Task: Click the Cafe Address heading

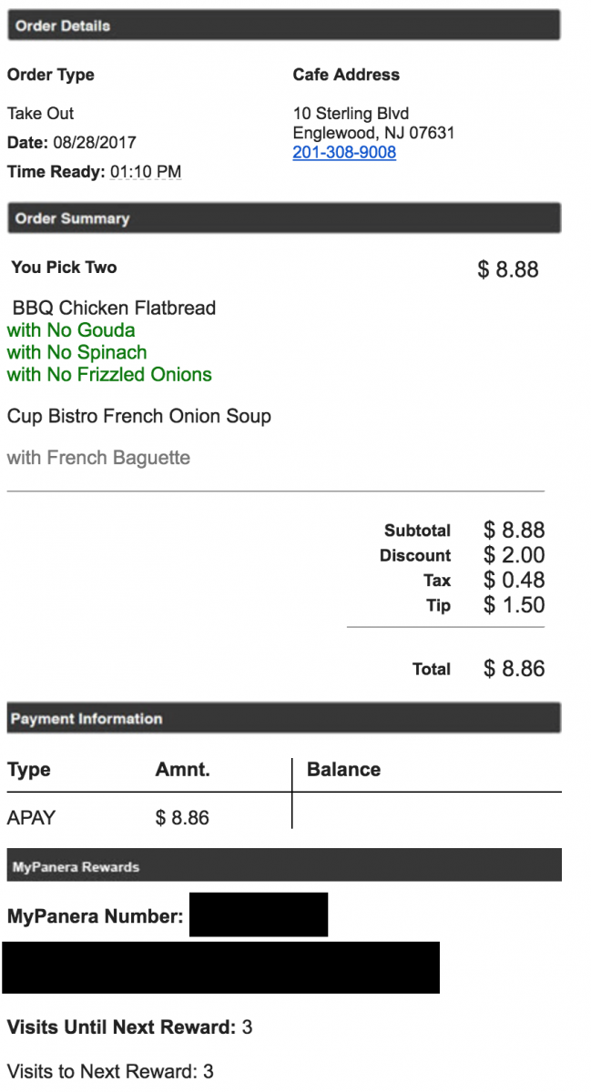Action: (346, 75)
